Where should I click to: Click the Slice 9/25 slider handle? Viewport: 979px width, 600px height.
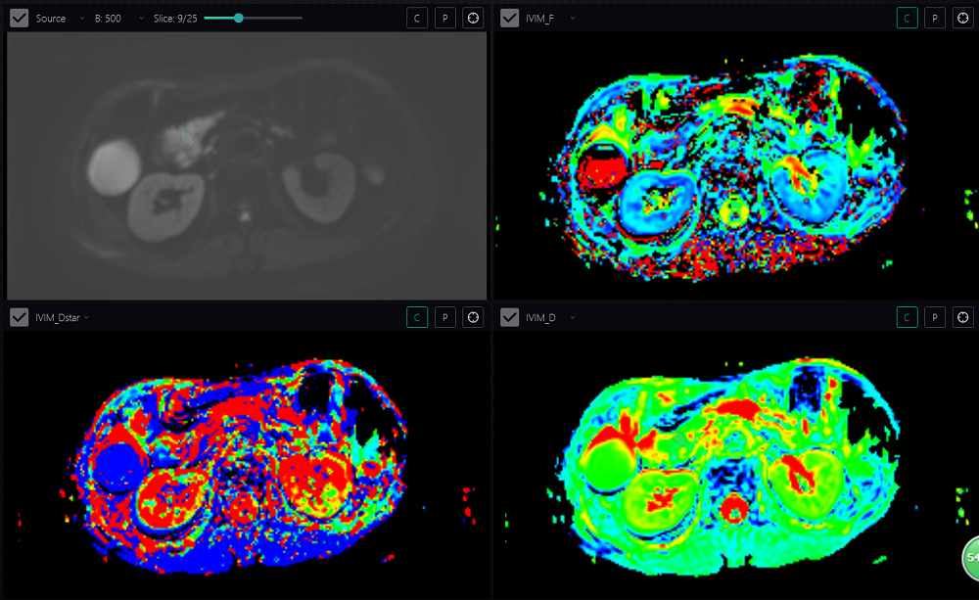point(238,19)
